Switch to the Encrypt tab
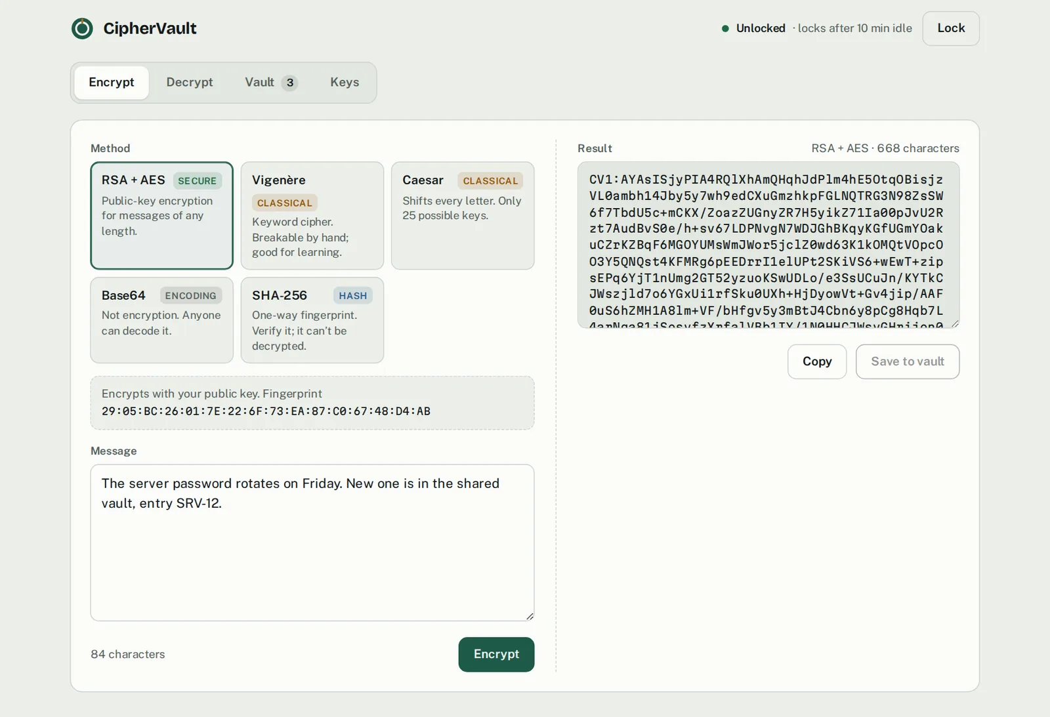Screen dimensions: 1050x717 pyautogui.click(x=112, y=83)
